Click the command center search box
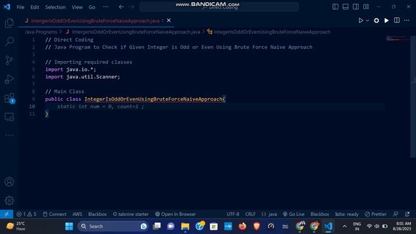416x234 pixels. 219,7
